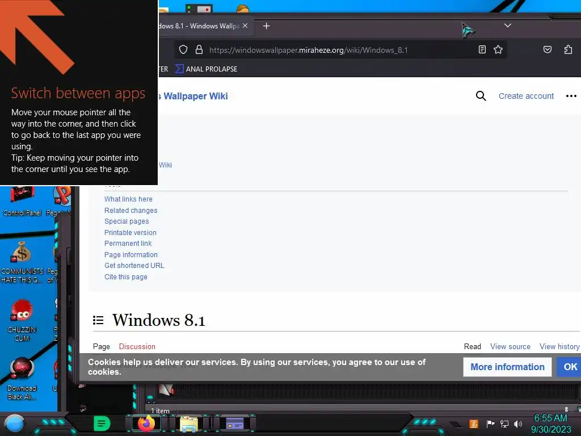Toggle reader view in address bar
This screenshot has width=581, height=436.
(x=482, y=50)
